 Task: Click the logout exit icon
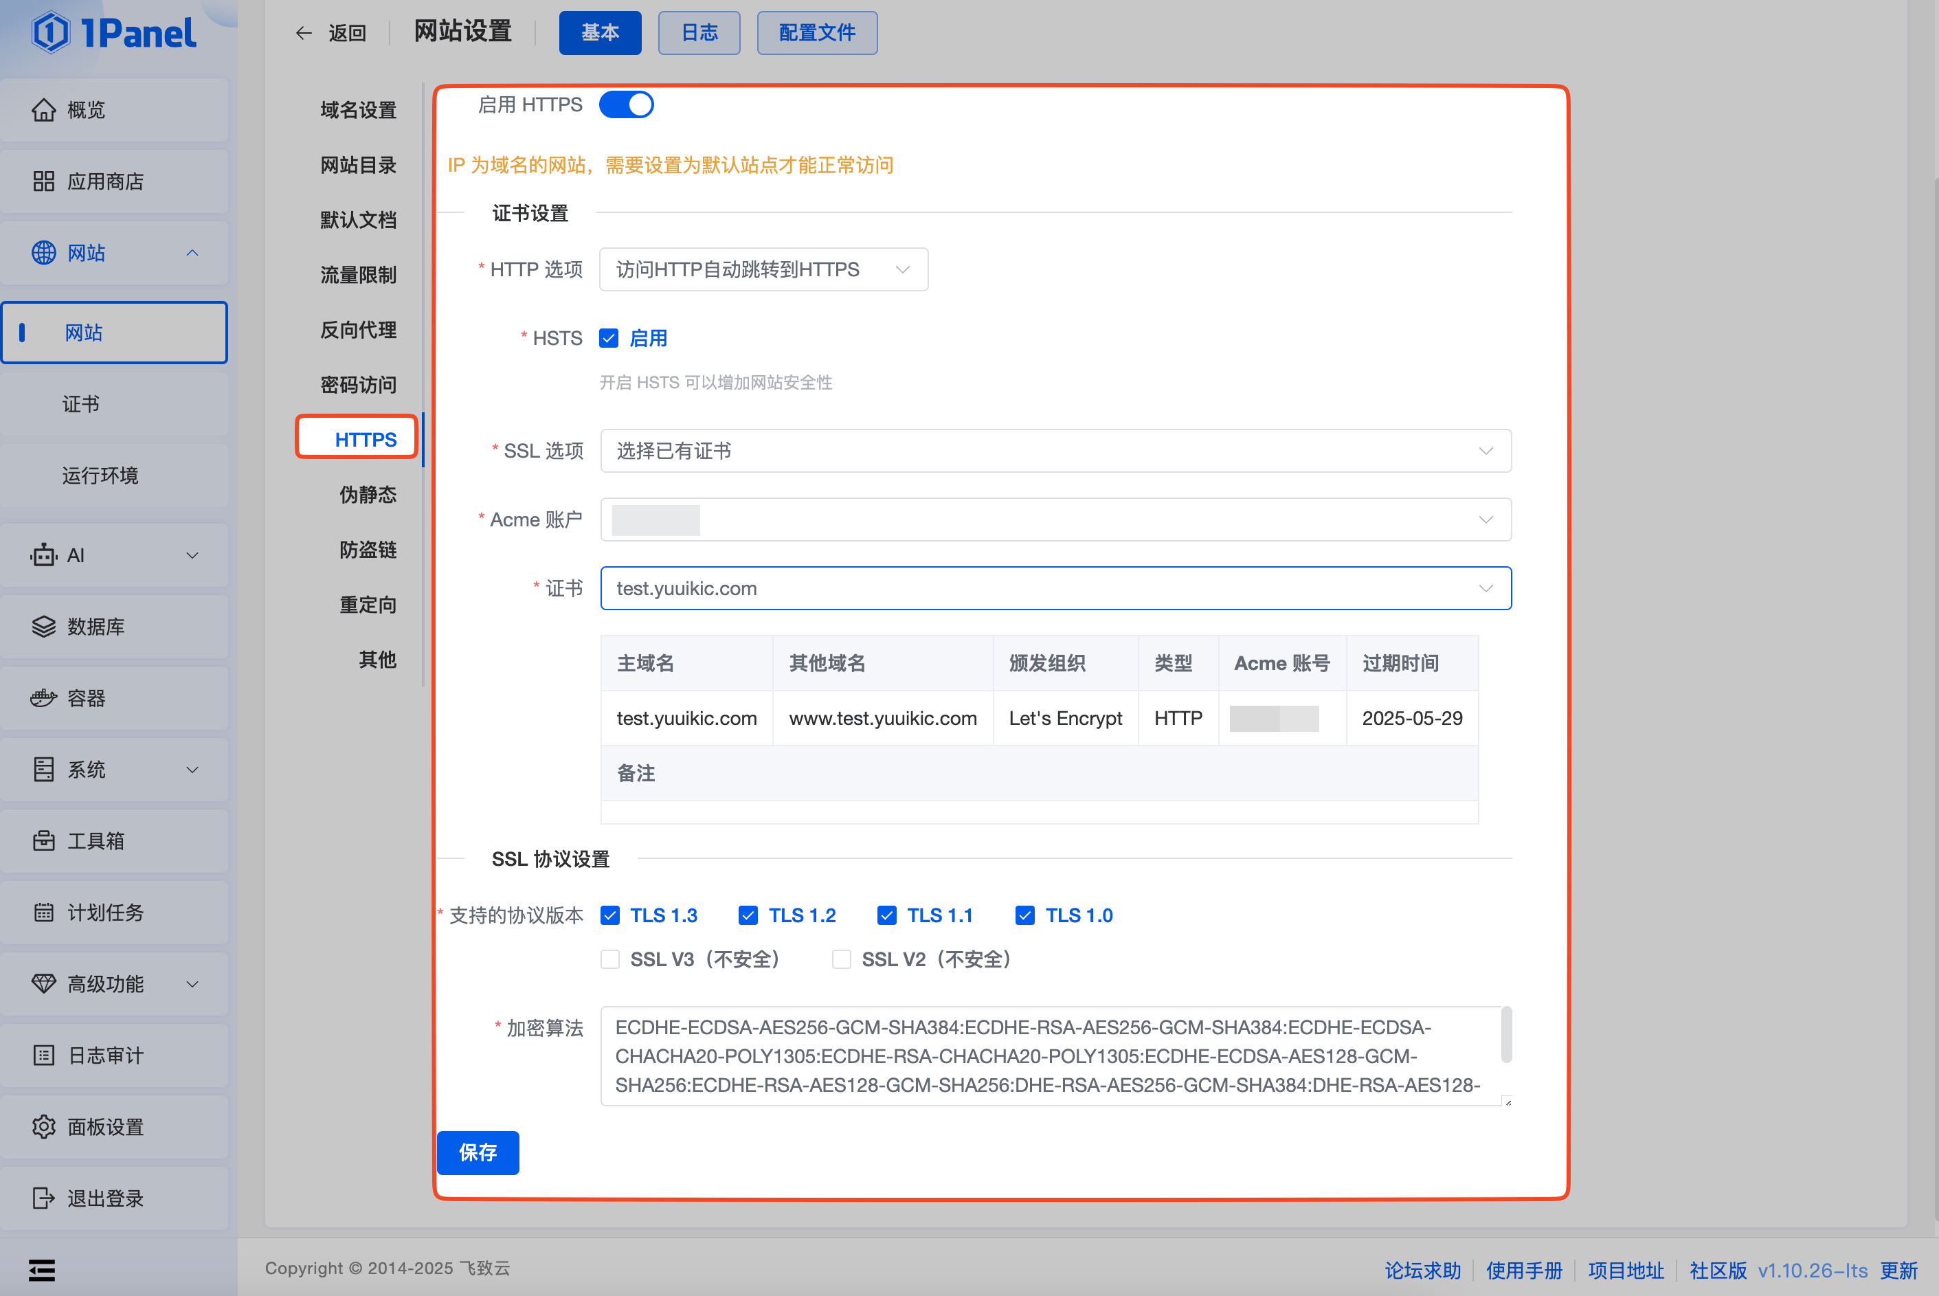[x=44, y=1198]
